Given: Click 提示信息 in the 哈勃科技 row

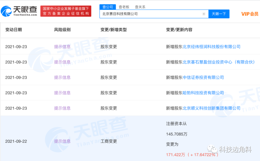Looking at the screenshot, I should pyautogui.click(x=62, y=93).
